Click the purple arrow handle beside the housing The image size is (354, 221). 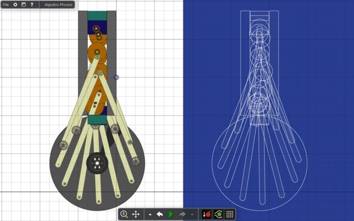[x=116, y=78]
